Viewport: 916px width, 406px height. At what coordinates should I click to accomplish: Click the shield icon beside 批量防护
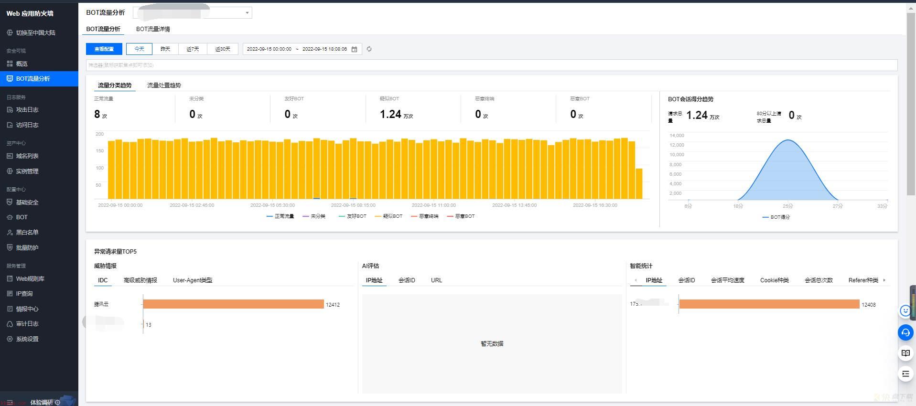coord(10,247)
